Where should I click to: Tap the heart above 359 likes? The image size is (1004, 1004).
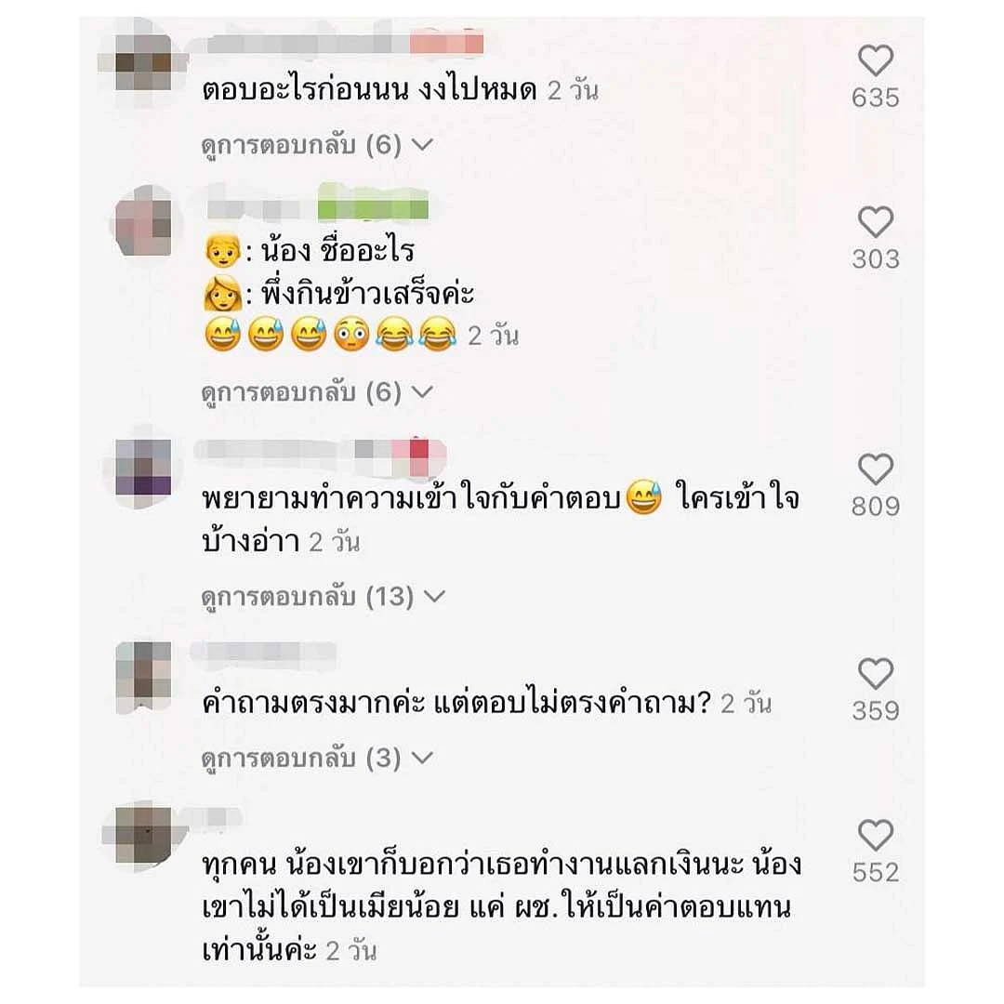tap(876, 674)
